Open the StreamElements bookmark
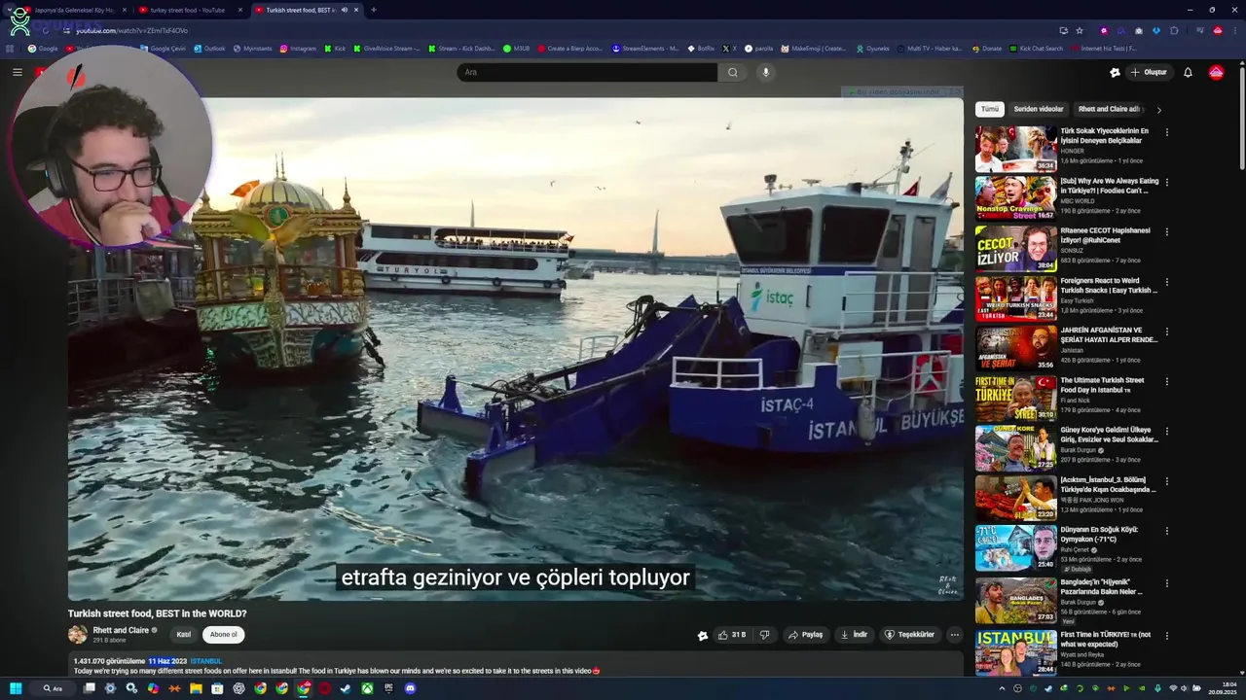This screenshot has width=1246, height=700. (646, 48)
